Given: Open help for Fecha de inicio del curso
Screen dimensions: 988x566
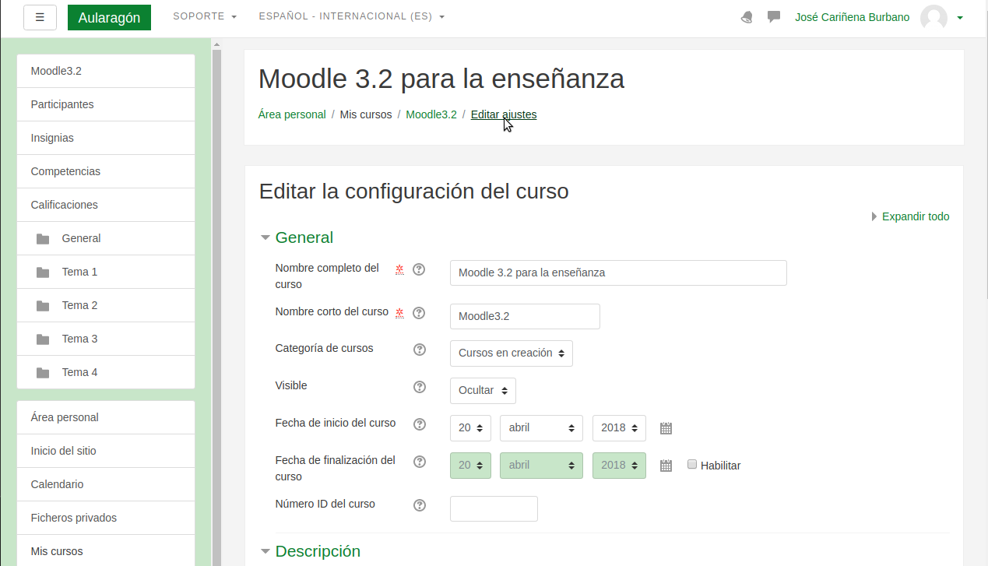Looking at the screenshot, I should pyautogui.click(x=420, y=424).
